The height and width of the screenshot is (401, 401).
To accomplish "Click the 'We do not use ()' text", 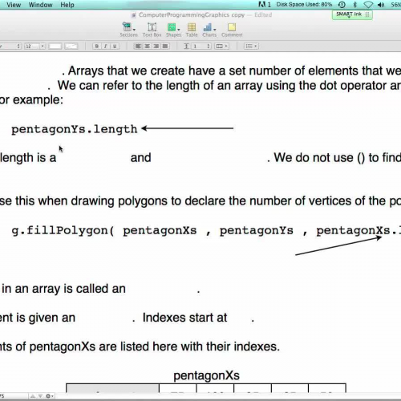I will 319,158.
